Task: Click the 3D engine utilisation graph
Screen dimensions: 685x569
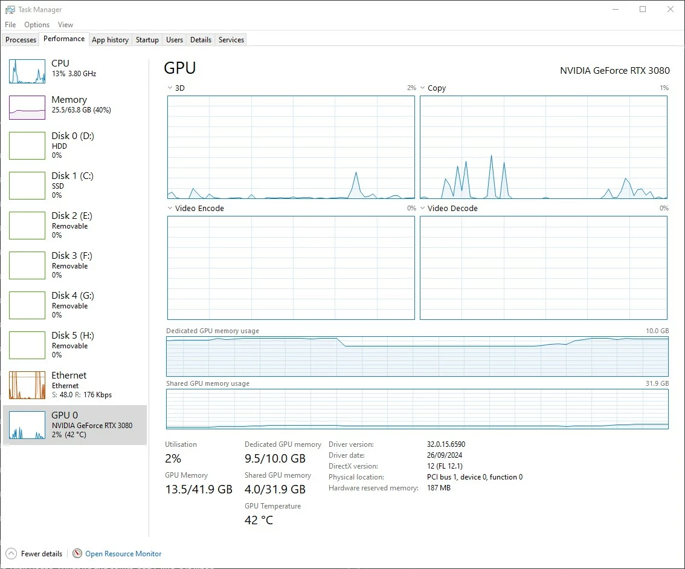Action: coord(291,148)
